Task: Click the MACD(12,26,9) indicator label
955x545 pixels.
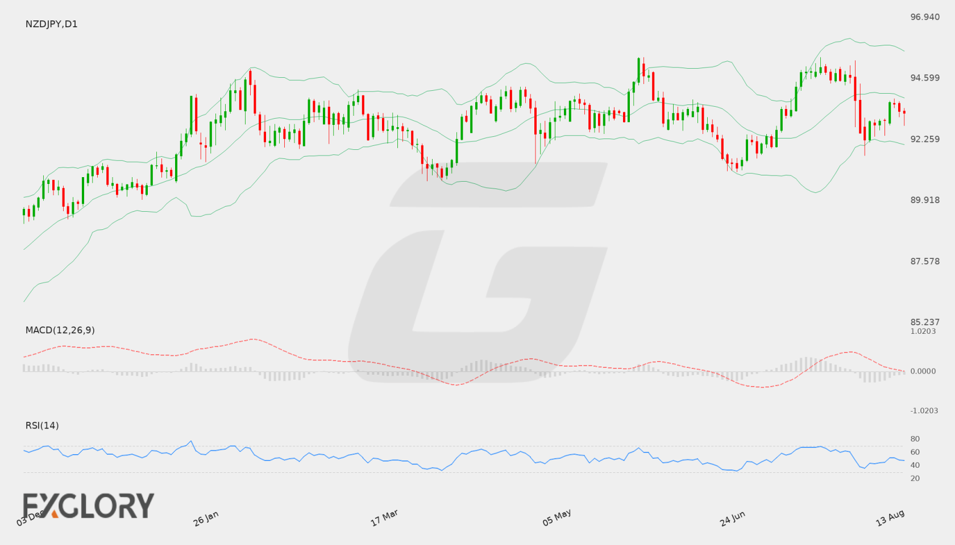Action: [x=60, y=330]
